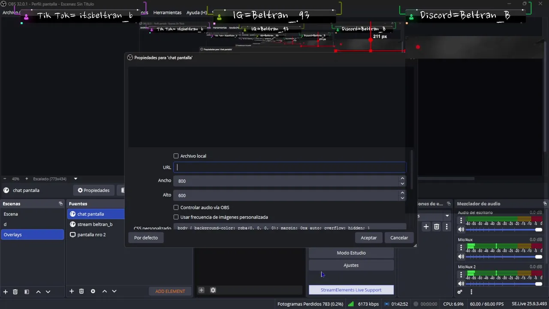549x309 pixels.
Task: Delete selected scene with trash icon
Action: click(15, 292)
